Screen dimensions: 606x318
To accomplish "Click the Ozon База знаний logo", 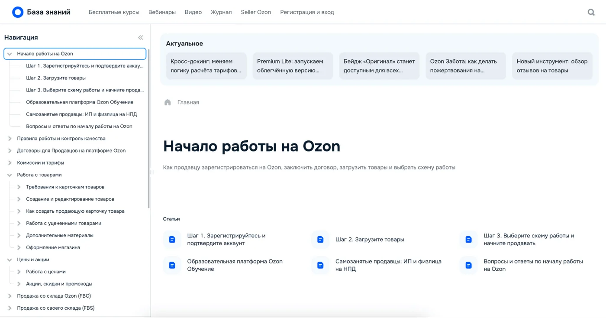I will [18, 12].
